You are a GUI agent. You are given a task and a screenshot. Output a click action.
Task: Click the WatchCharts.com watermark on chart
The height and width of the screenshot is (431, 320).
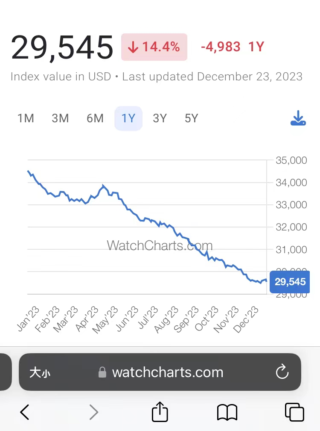click(160, 245)
